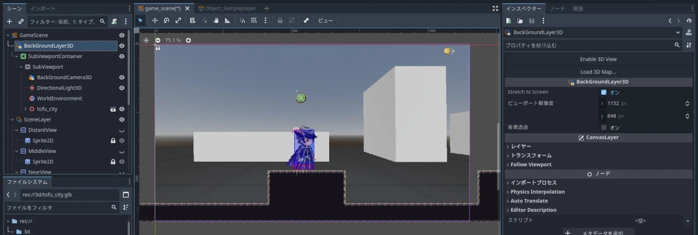
Task: Instantiate child scene with link icon
Action: (21, 22)
